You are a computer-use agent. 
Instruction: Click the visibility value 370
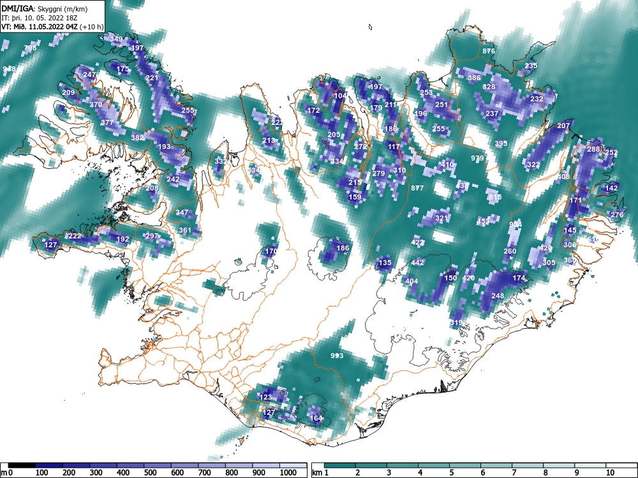[96, 105]
